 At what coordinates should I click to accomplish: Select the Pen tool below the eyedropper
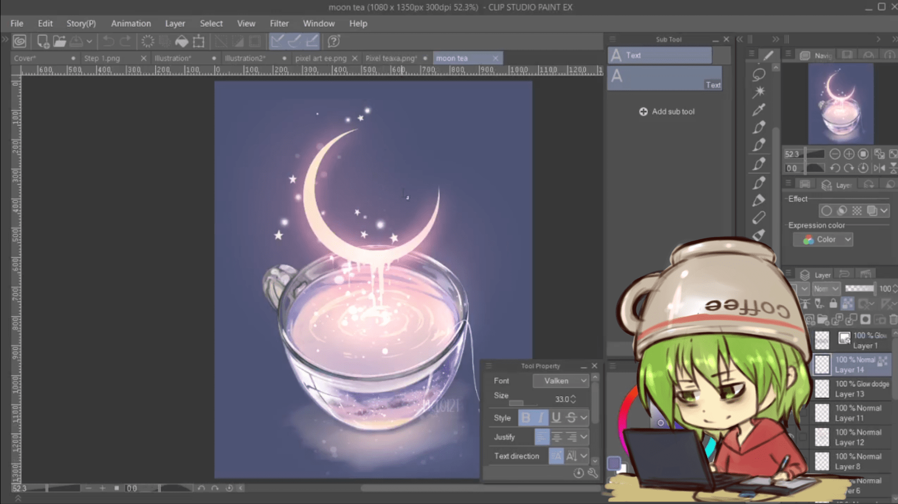[x=759, y=127]
